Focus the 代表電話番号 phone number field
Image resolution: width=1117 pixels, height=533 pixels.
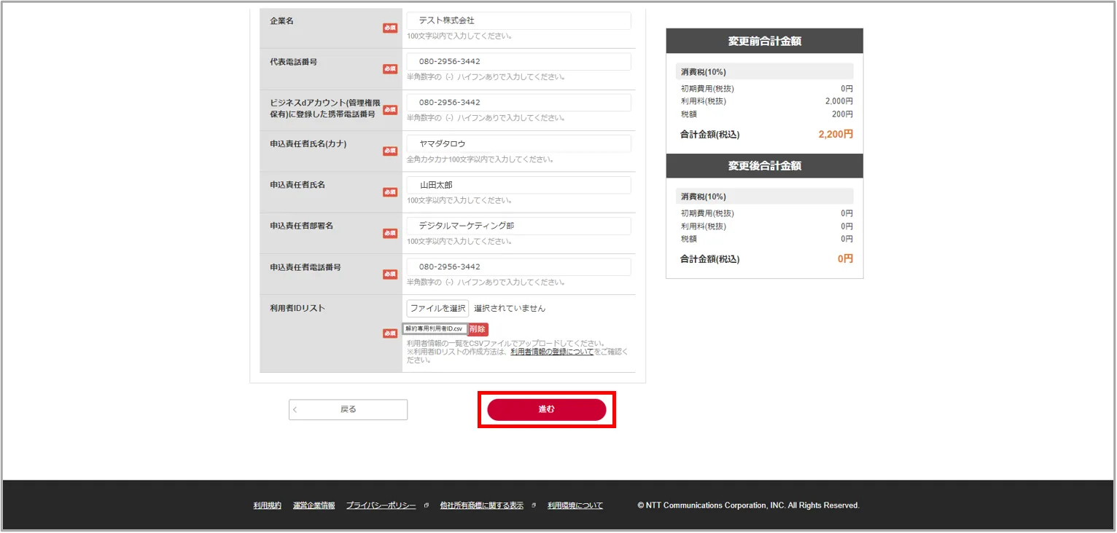coord(518,61)
